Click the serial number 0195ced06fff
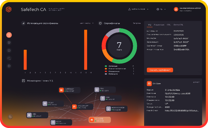The height and width of the screenshot is (128, 208). point(180,46)
